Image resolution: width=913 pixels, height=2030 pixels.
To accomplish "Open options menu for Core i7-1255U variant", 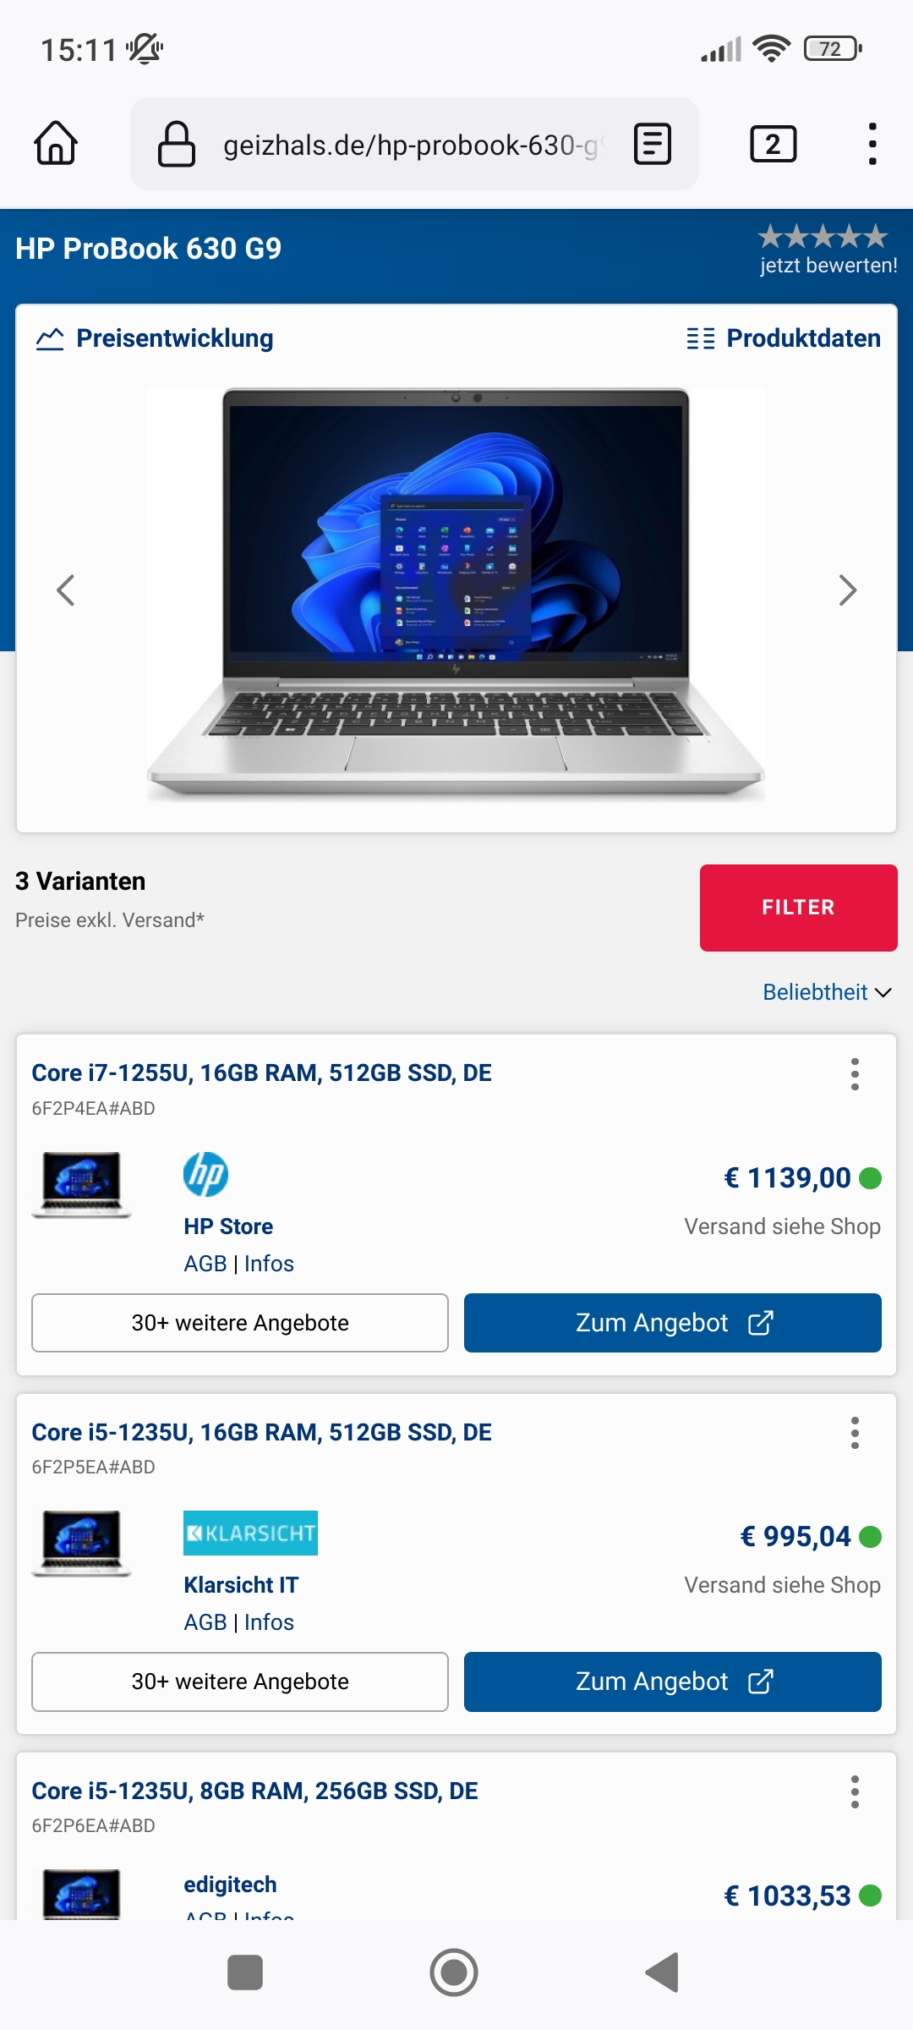I will click(x=855, y=1074).
